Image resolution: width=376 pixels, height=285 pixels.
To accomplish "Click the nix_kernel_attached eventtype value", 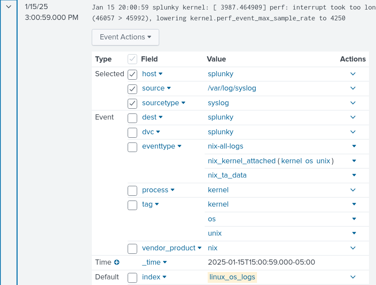I will point(242,161).
